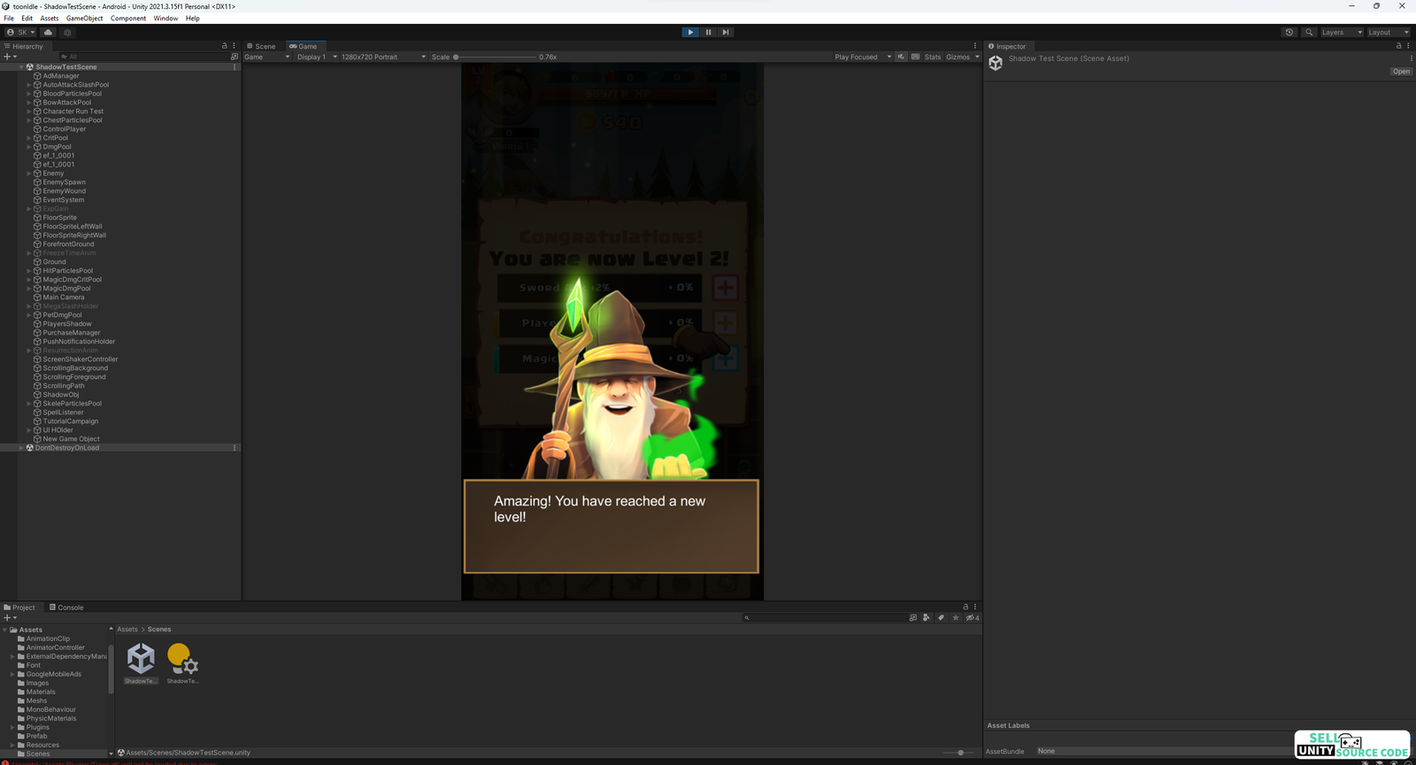Toggle the Project panel lock icon
The height and width of the screenshot is (765, 1416).
pos(966,607)
